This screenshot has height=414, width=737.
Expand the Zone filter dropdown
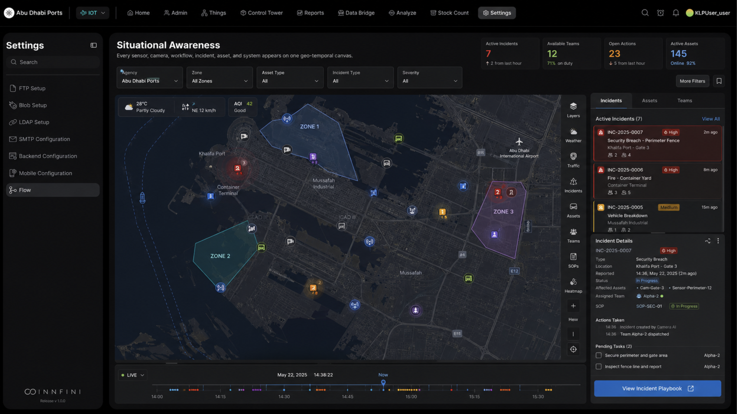click(x=220, y=77)
